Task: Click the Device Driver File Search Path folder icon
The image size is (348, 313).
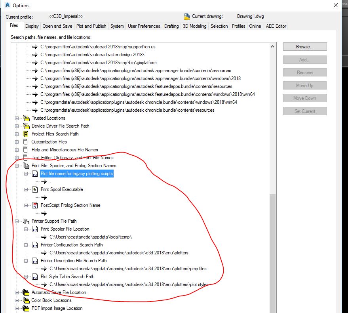Action: point(26,126)
